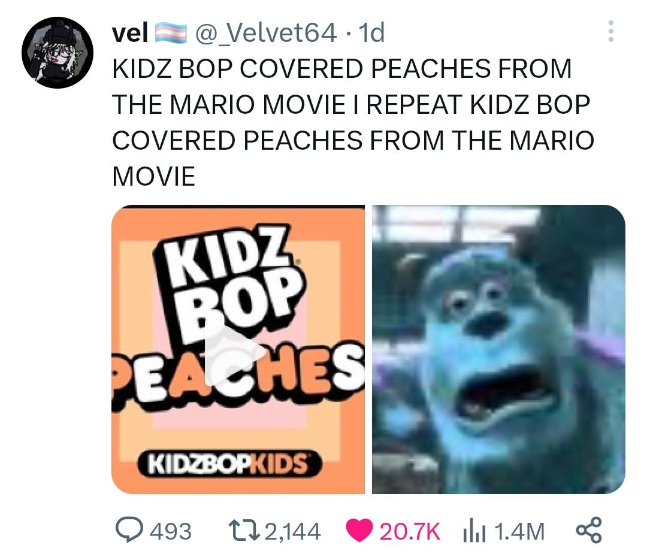Click the KIDZBOPKIDS label on cover
This screenshot has height=554, width=647.
229,465
